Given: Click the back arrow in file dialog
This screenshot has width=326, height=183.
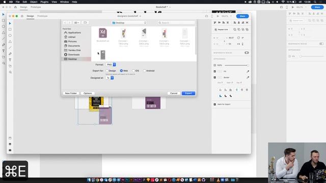Looking at the screenshot, I should point(65,22).
